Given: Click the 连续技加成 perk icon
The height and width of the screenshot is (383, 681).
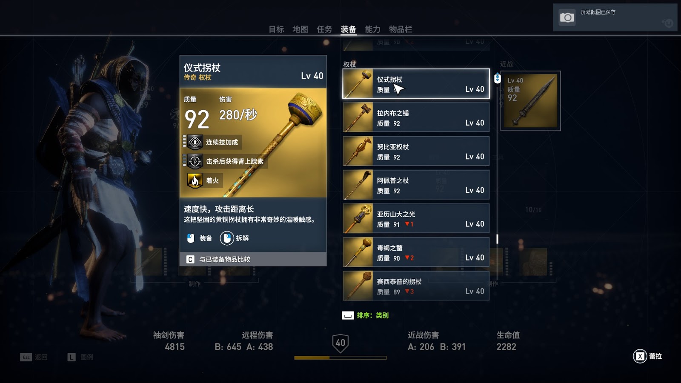Looking at the screenshot, I should [195, 142].
